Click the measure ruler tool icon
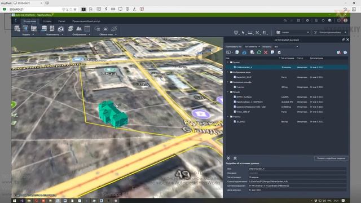 pos(250,33)
